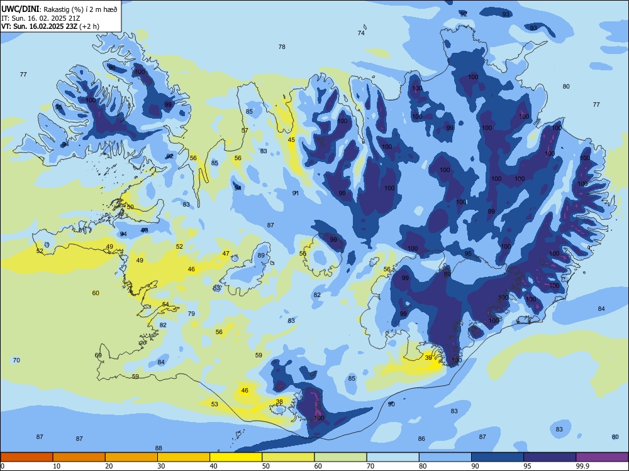
Task: Click the humidity value 57 on the map
Action: (245, 130)
